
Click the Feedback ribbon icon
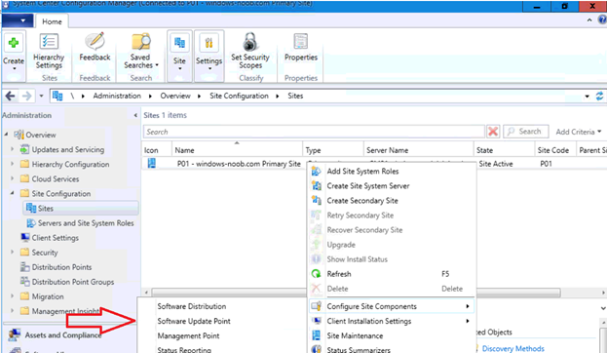coord(95,47)
